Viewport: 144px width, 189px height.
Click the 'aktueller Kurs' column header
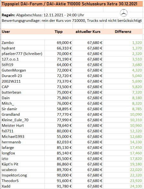88,32
